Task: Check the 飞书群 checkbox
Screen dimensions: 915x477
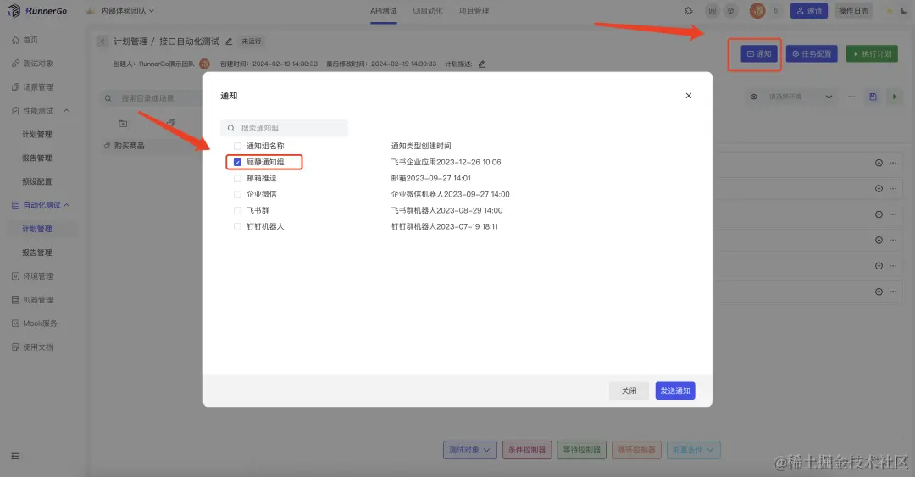Action: [x=237, y=210]
